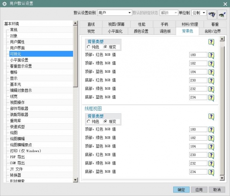Open help for first top red RGB value
230x196 pixels.
211,55
